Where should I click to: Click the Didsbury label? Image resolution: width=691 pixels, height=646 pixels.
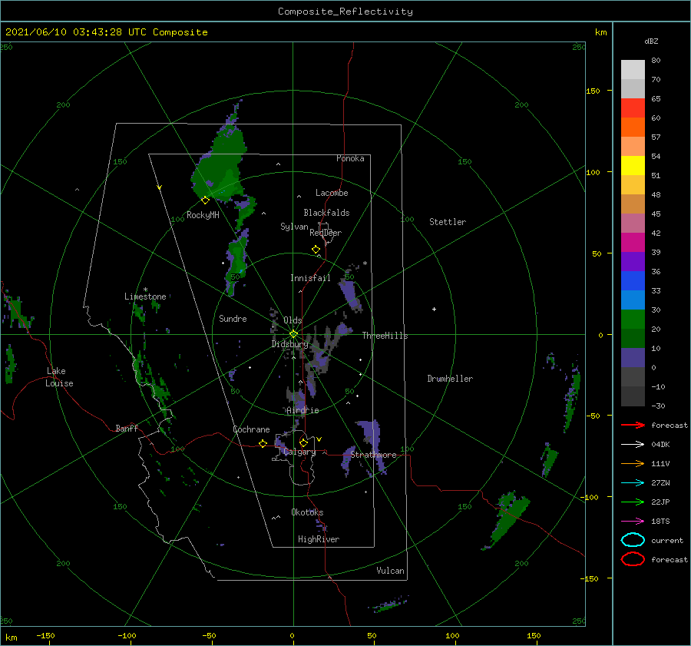289,344
